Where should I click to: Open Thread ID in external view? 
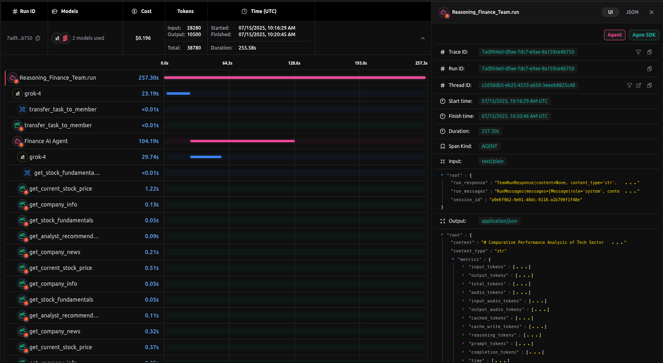[x=639, y=85]
